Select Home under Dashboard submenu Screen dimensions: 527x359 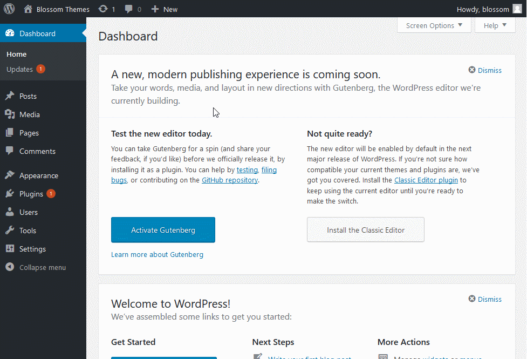point(17,54)
